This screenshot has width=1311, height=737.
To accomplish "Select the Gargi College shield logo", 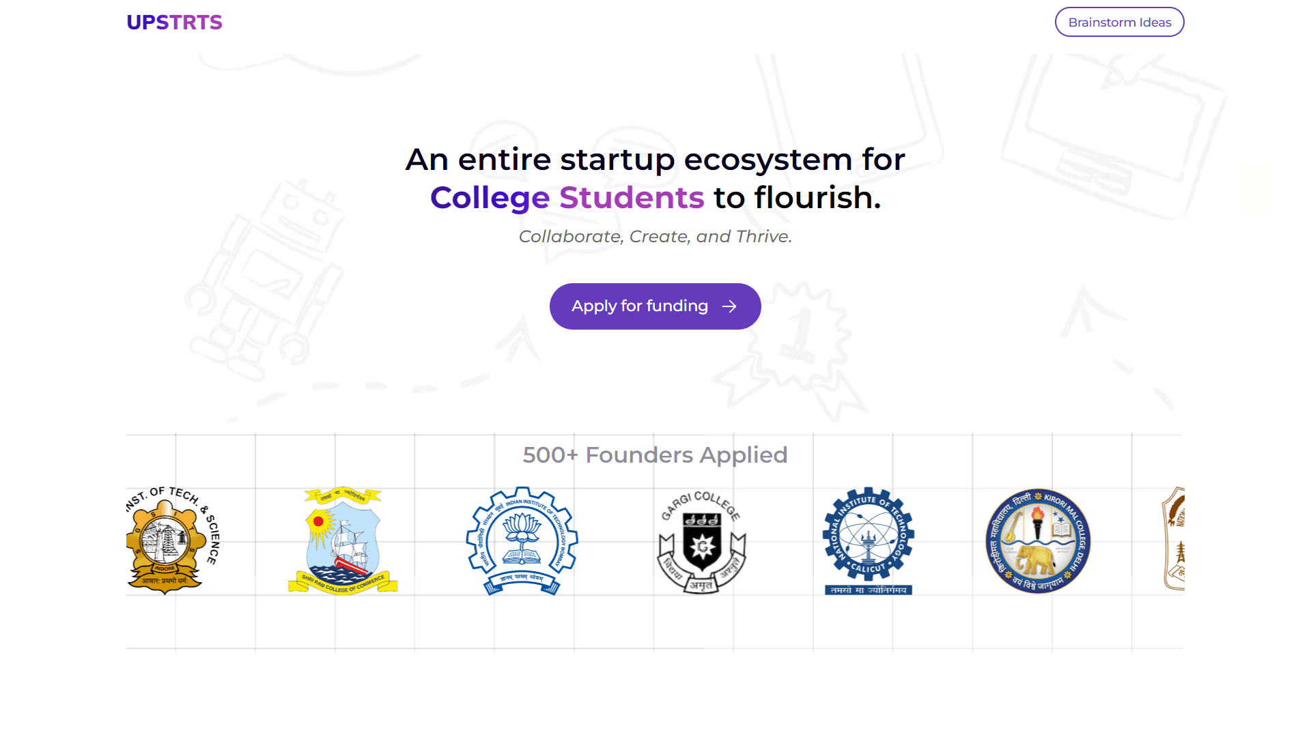I will pos(701,541).
